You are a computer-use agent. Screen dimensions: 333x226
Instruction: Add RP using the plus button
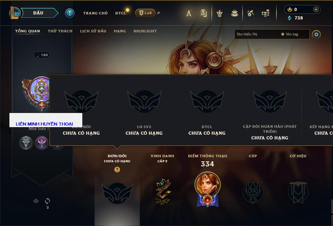tap(316, 9)
